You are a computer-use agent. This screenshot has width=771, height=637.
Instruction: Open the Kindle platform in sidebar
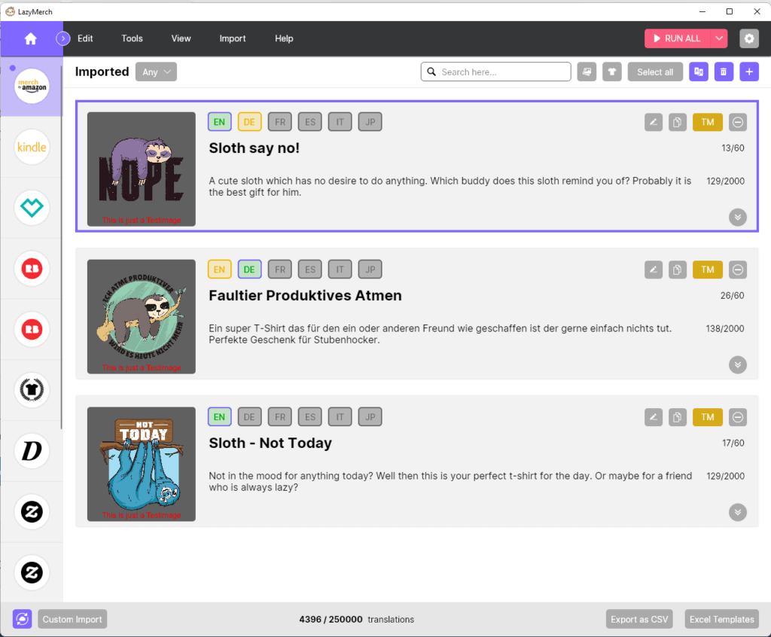click(32, 147)
